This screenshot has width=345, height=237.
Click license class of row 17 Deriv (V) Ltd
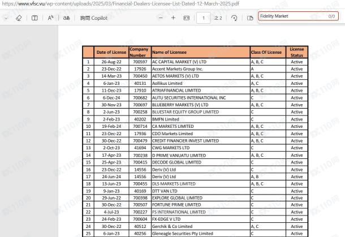pyautogui.click(x=255, y=176)
